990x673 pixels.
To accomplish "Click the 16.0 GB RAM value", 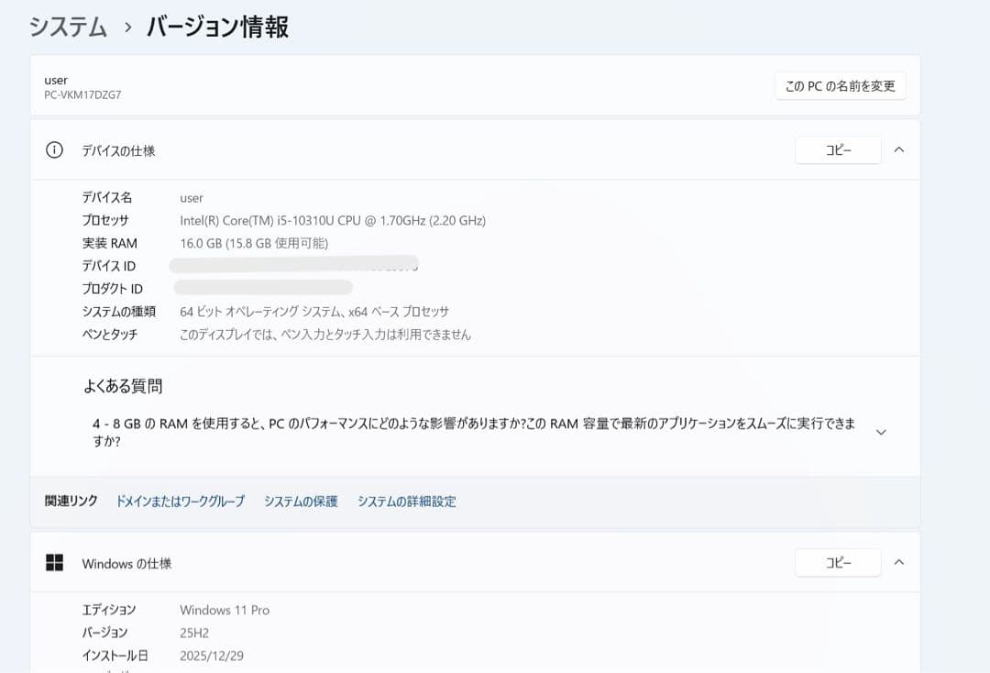I will pyautogui.click(x=257, y=243).
